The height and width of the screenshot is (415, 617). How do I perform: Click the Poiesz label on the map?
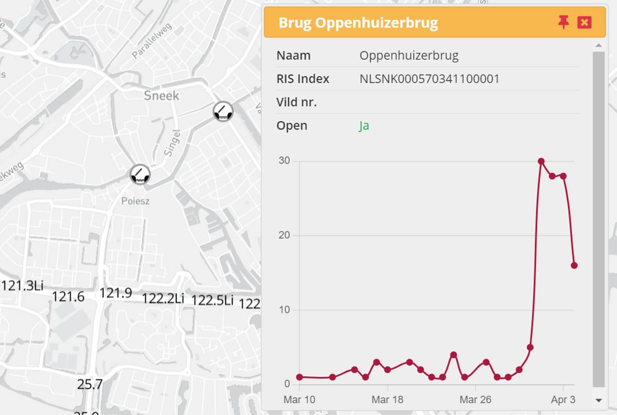(135, 201)
